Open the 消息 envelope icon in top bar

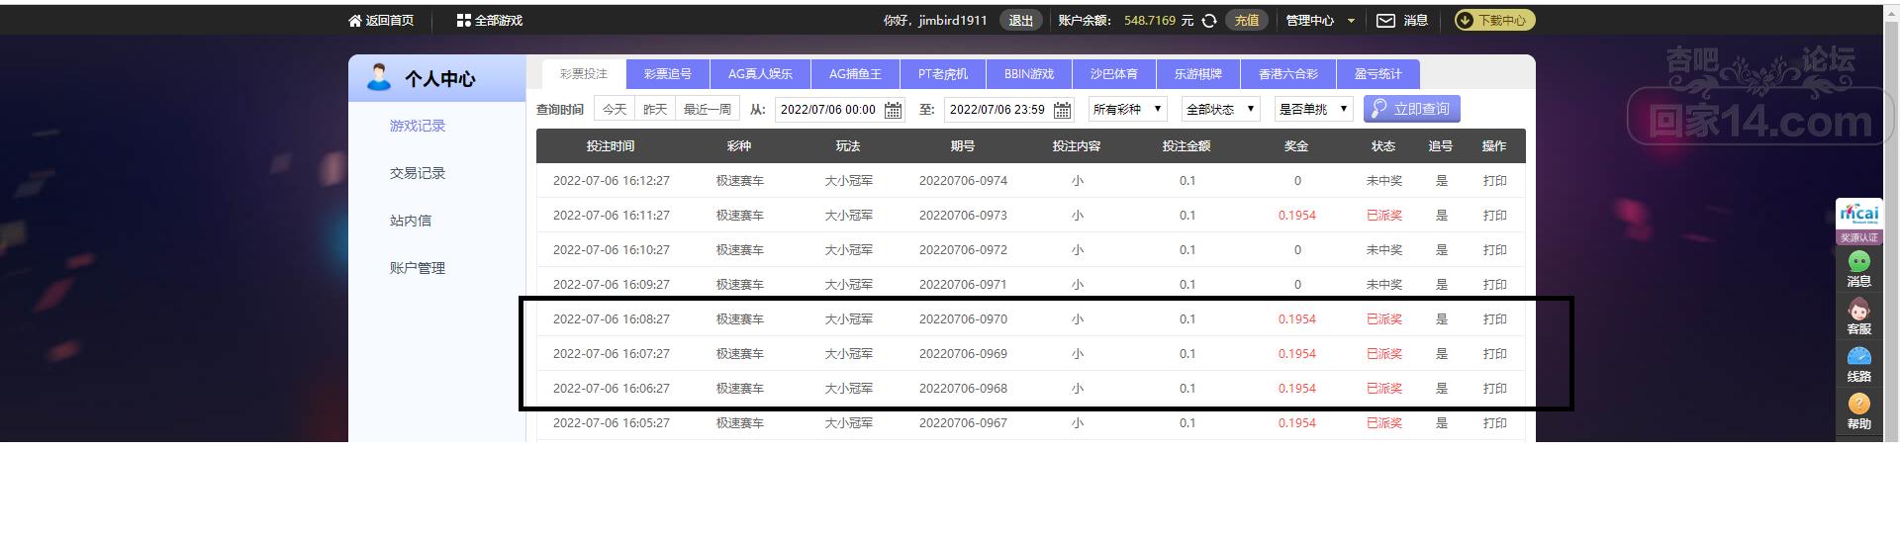[1385, 21]
